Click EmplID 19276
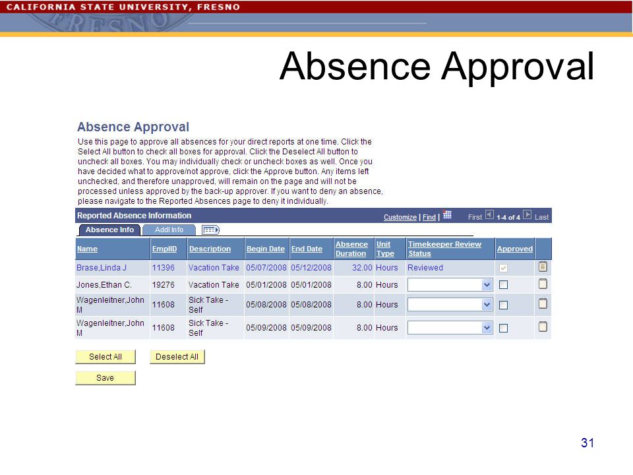Image resolution: width=633 pixels, height=475 pixels. (x=163, y=285)
